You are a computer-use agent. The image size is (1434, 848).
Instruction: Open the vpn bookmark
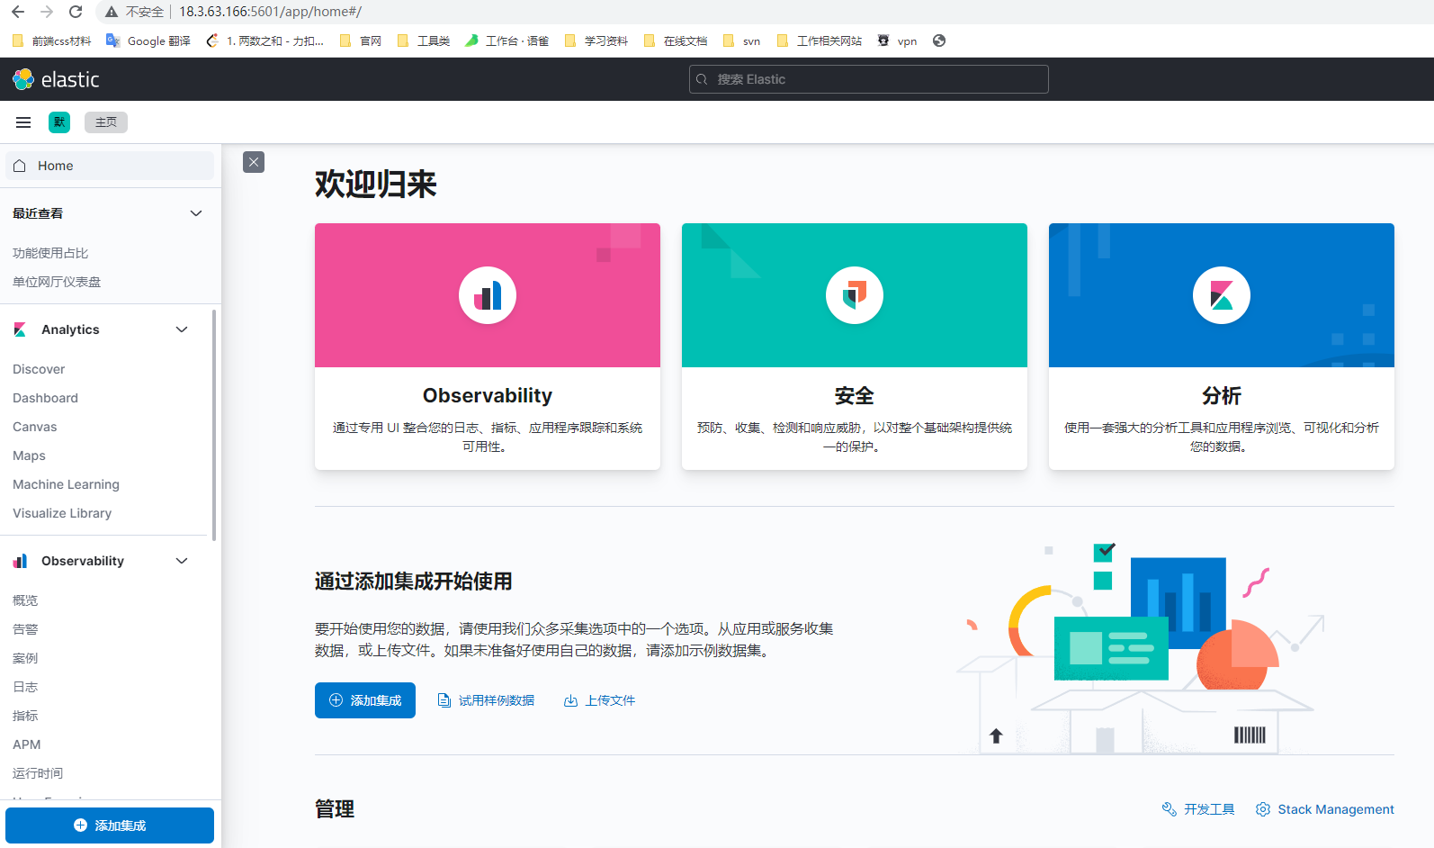897,41
